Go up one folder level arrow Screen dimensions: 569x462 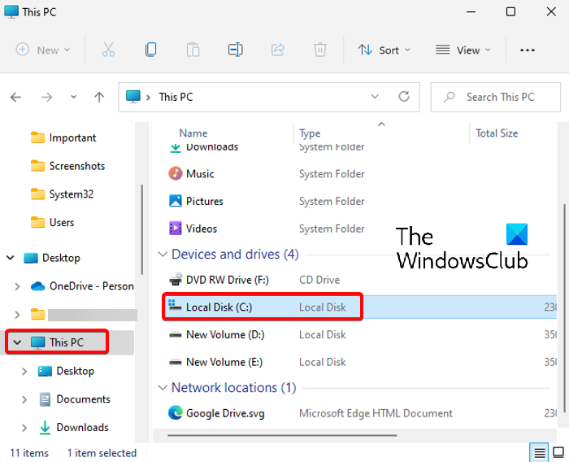click(99, 97)
